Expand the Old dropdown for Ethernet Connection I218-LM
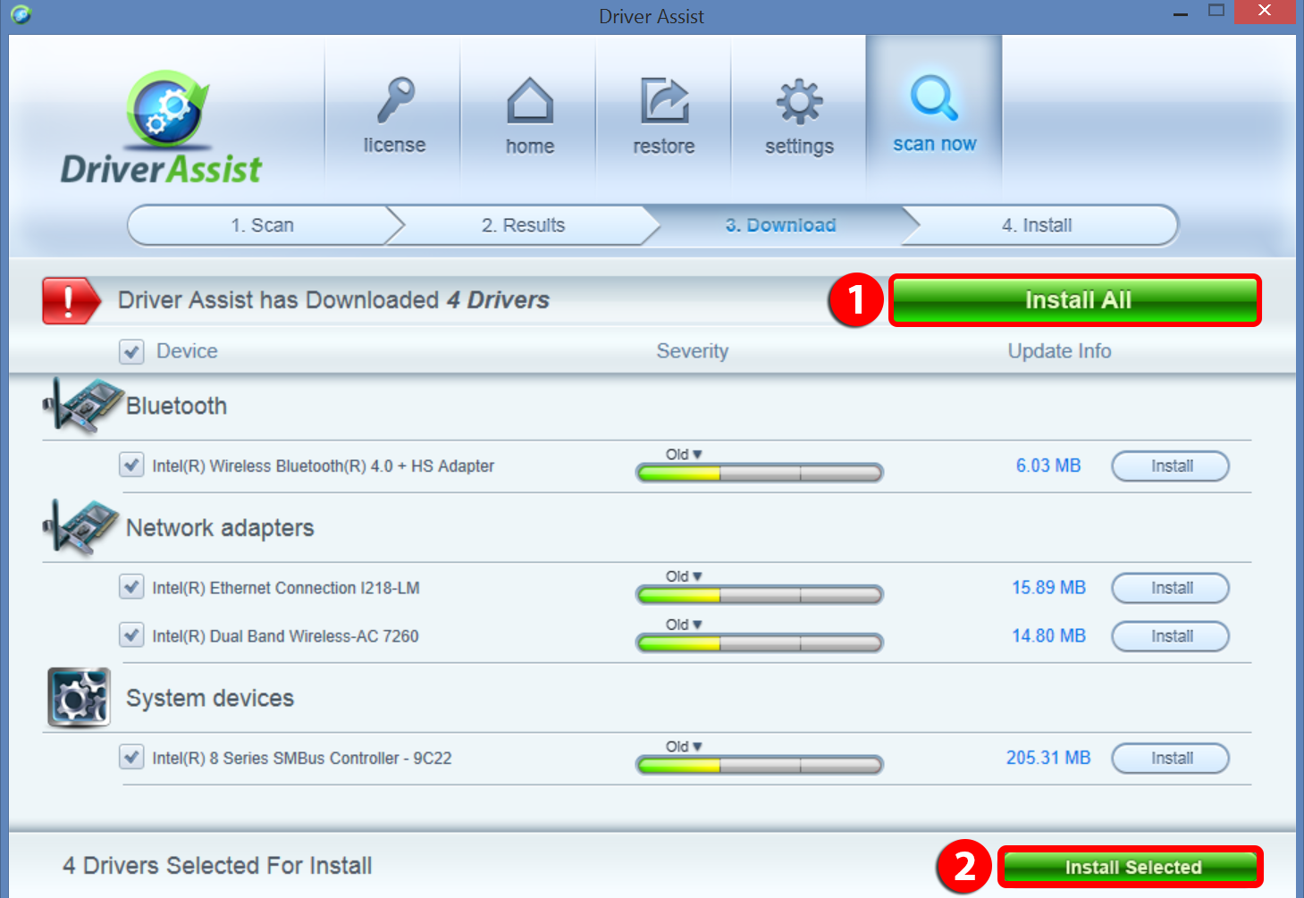Viewport: 1304px width, 898px height. click(x=684, y=576)
